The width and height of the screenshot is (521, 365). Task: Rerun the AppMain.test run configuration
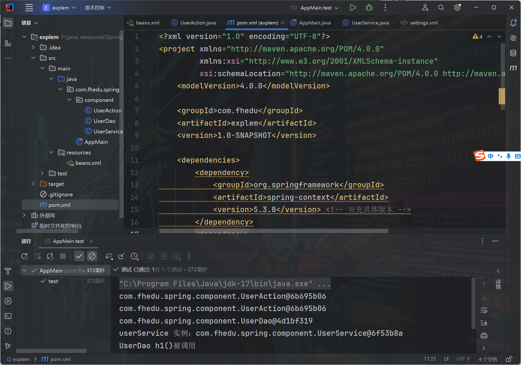pyautogui.click(x=25, y=256)
